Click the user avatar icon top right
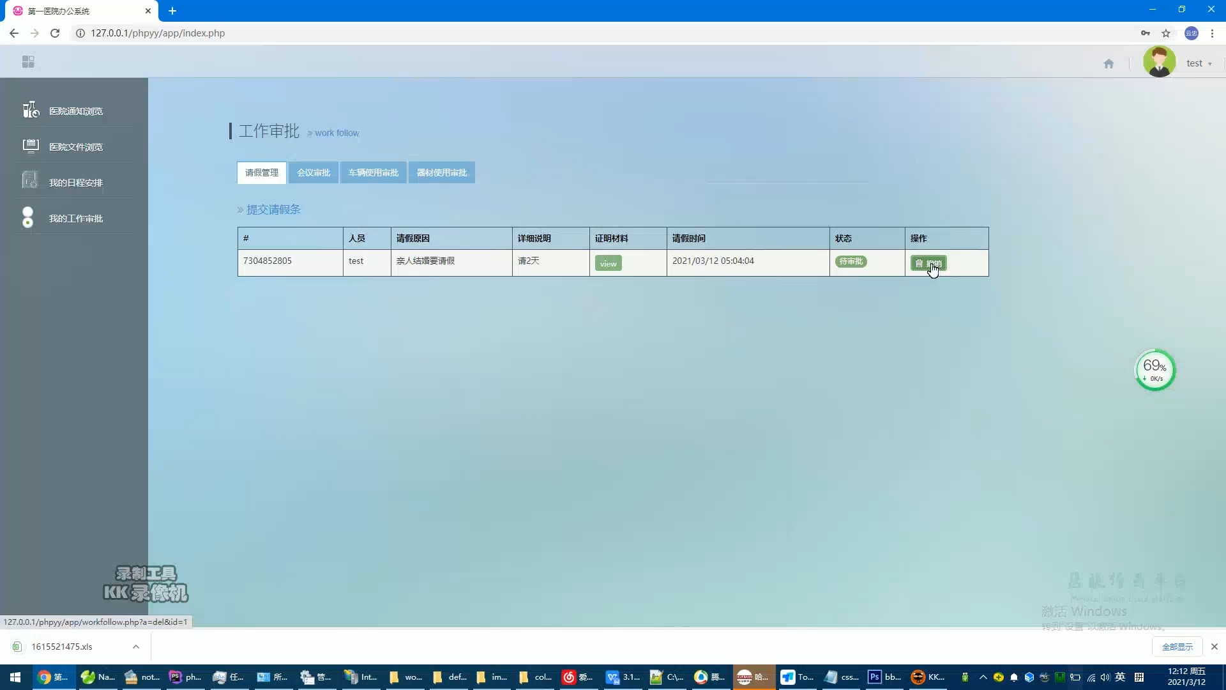The image size is (1226, 690). 1160,63
